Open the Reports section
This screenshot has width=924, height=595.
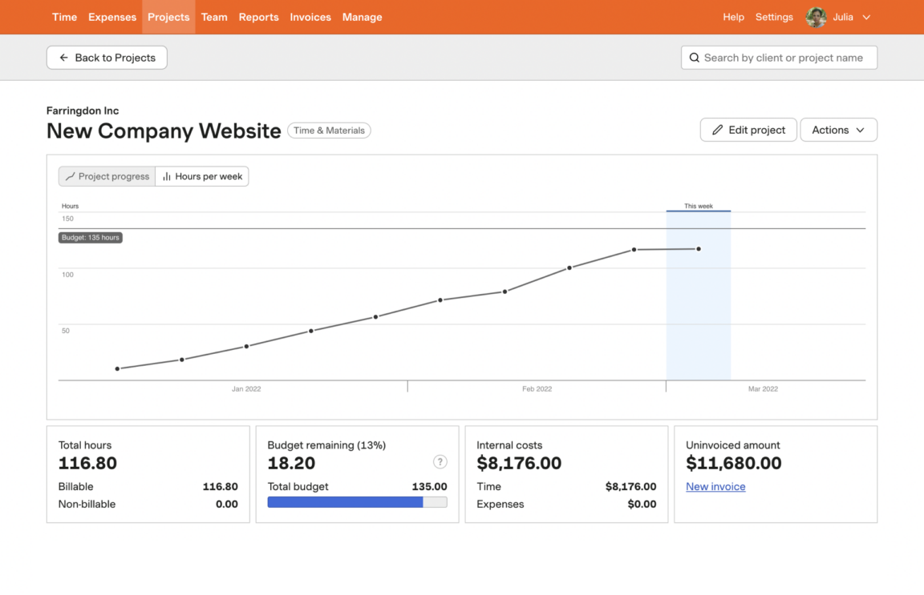pyautogui.click(x=258, y=17)
